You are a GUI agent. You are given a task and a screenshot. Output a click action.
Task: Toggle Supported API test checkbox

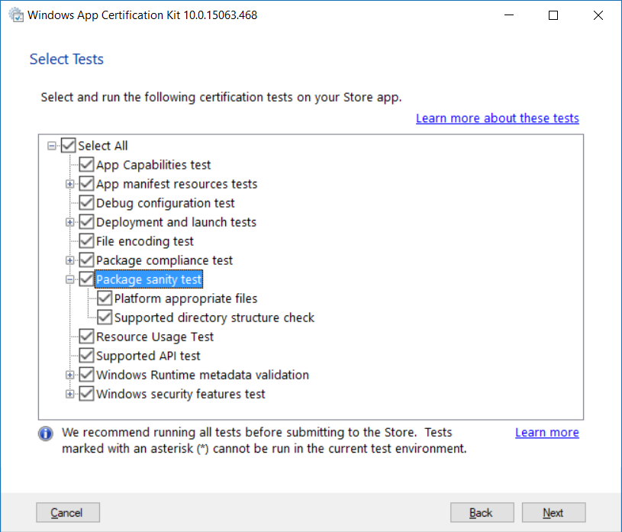tap(86, 356)
